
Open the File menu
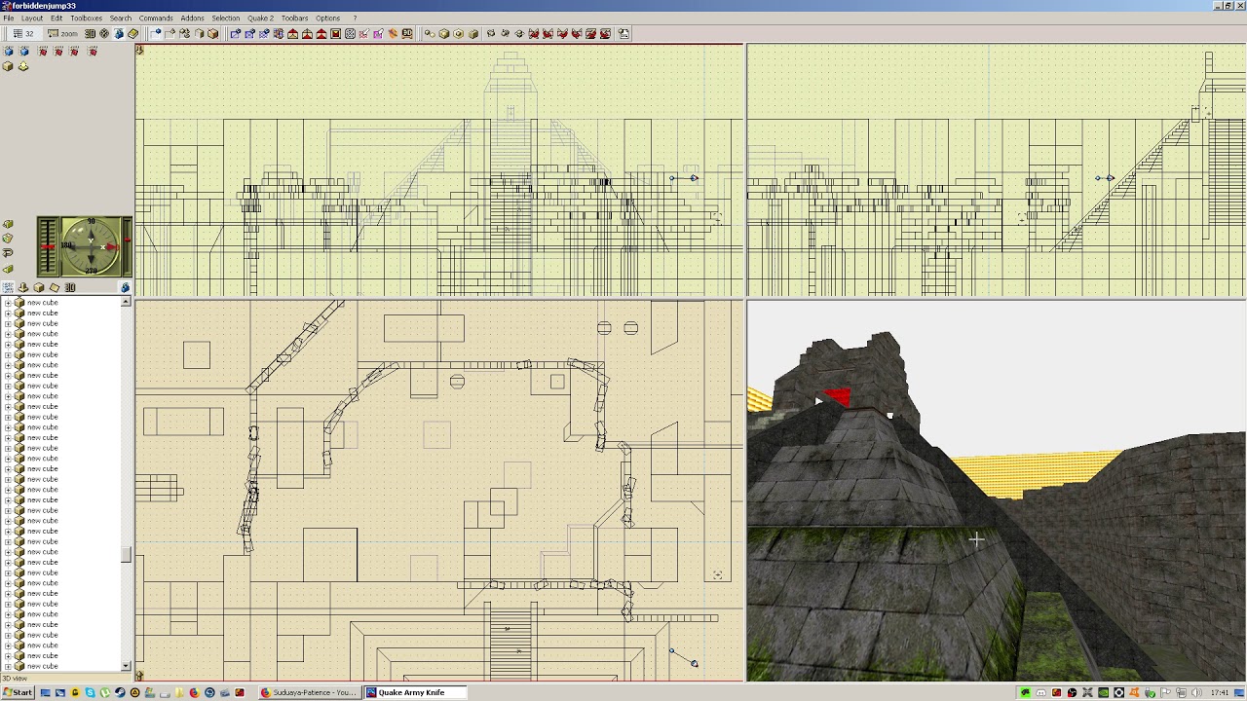tap(8, 18)
